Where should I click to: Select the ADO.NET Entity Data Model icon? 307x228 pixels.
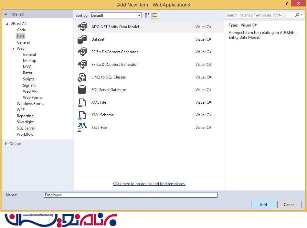[x=82, y=27]
